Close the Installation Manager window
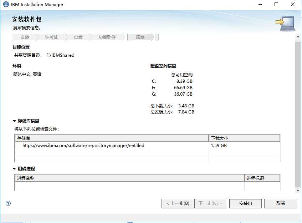The width and height of the screenshot is (302, 223). pos(293,4)
